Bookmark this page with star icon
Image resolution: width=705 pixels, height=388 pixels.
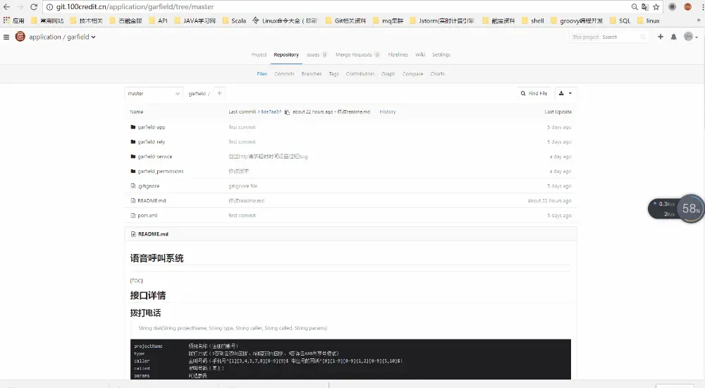(x=656, y=7)
